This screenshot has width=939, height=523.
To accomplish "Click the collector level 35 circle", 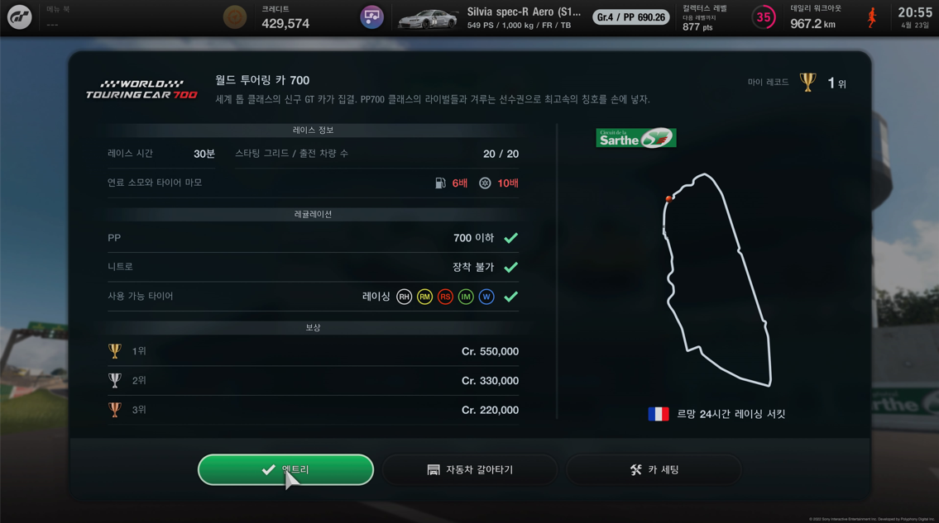I will click(763, 17).
